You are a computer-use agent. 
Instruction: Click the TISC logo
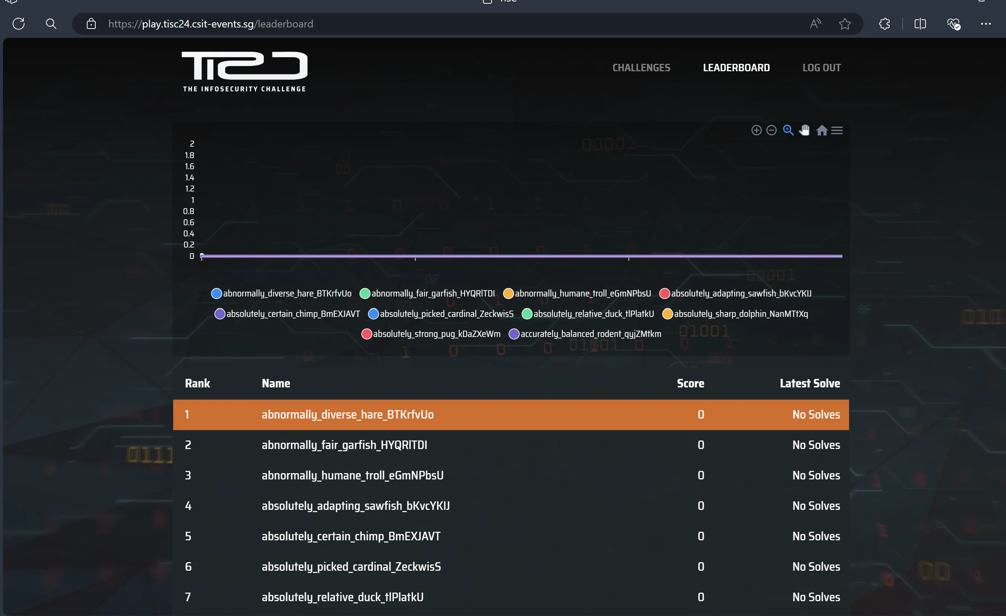click(244, 72)
